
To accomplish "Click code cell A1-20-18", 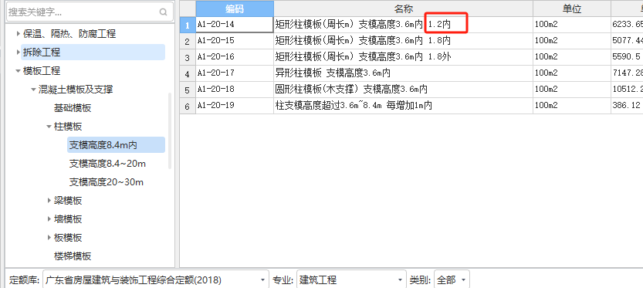I will coord(235,90).
